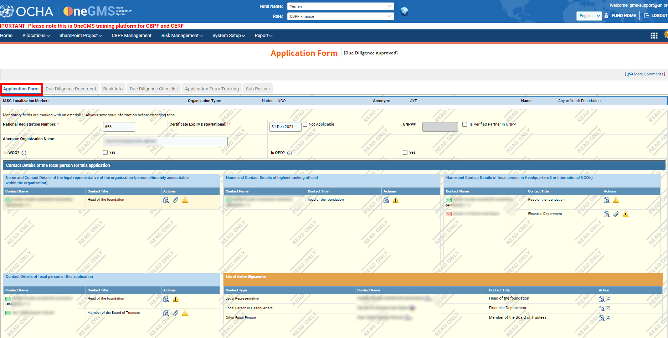Image resolution: width=668 pixels, height=338 pixels.
Task: Open the apps grid icon in navbar
Action: [x=654, y=36]
